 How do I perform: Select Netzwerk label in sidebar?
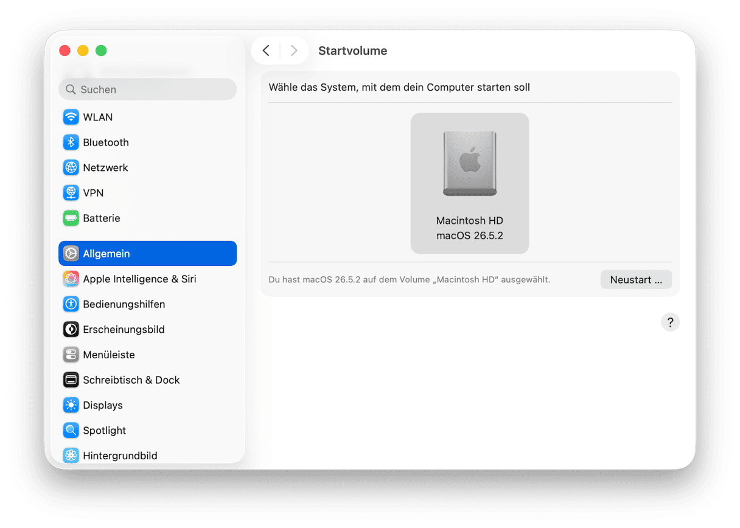pos(106,167)
